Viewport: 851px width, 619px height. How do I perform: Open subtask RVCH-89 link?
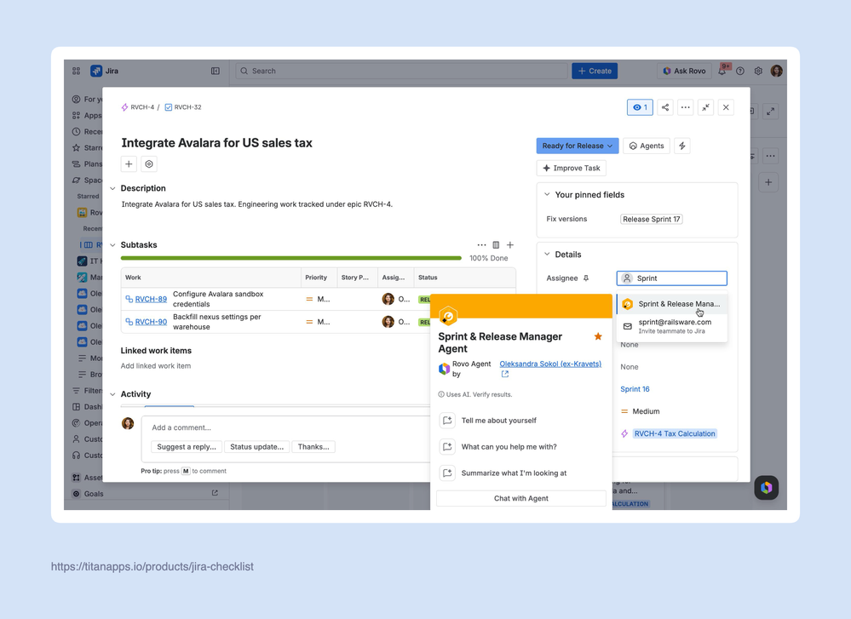(150, 300)
